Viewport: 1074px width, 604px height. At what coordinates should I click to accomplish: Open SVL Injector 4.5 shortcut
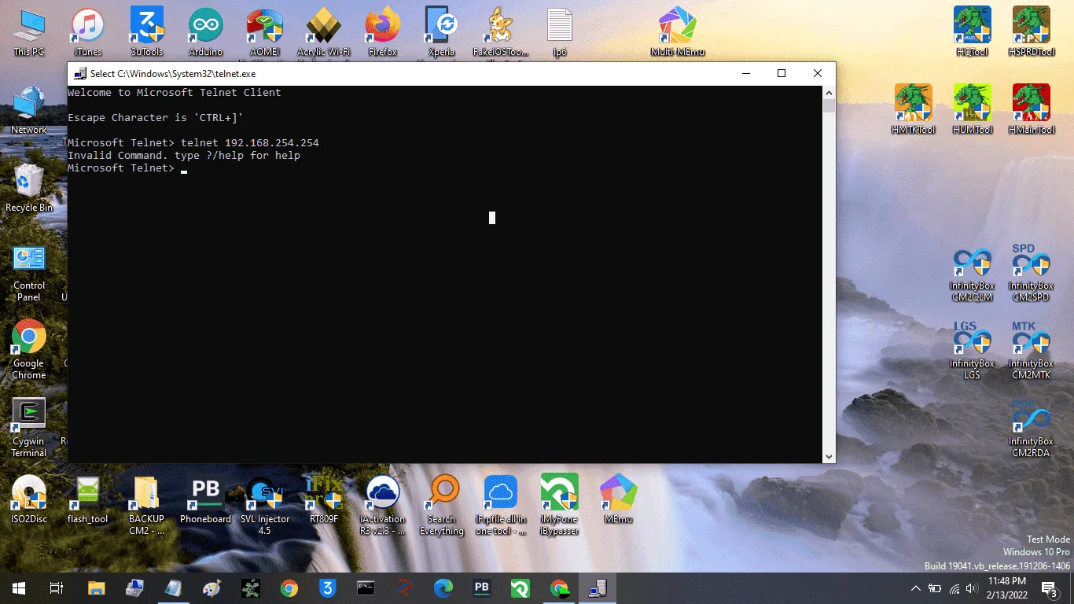point(265,504)
